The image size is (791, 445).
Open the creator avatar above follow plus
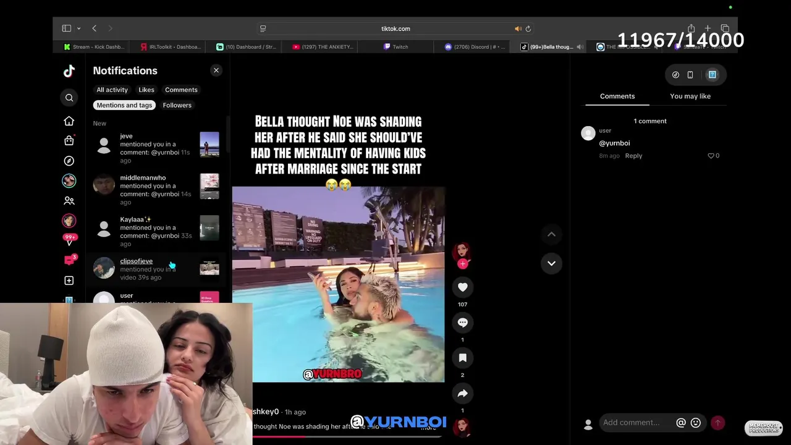point(462,251)
